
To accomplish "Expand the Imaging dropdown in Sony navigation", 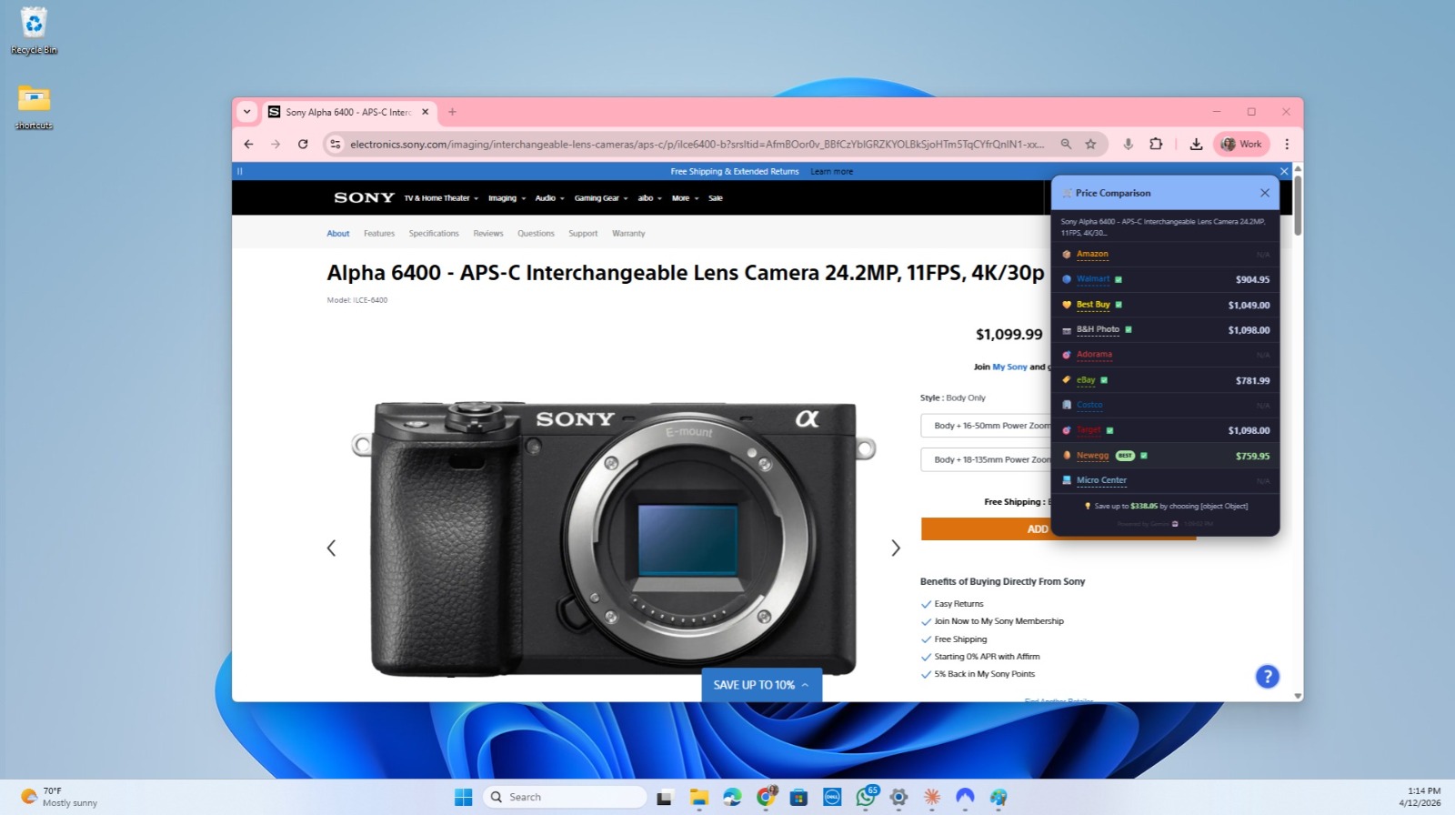I will (507, 198).
